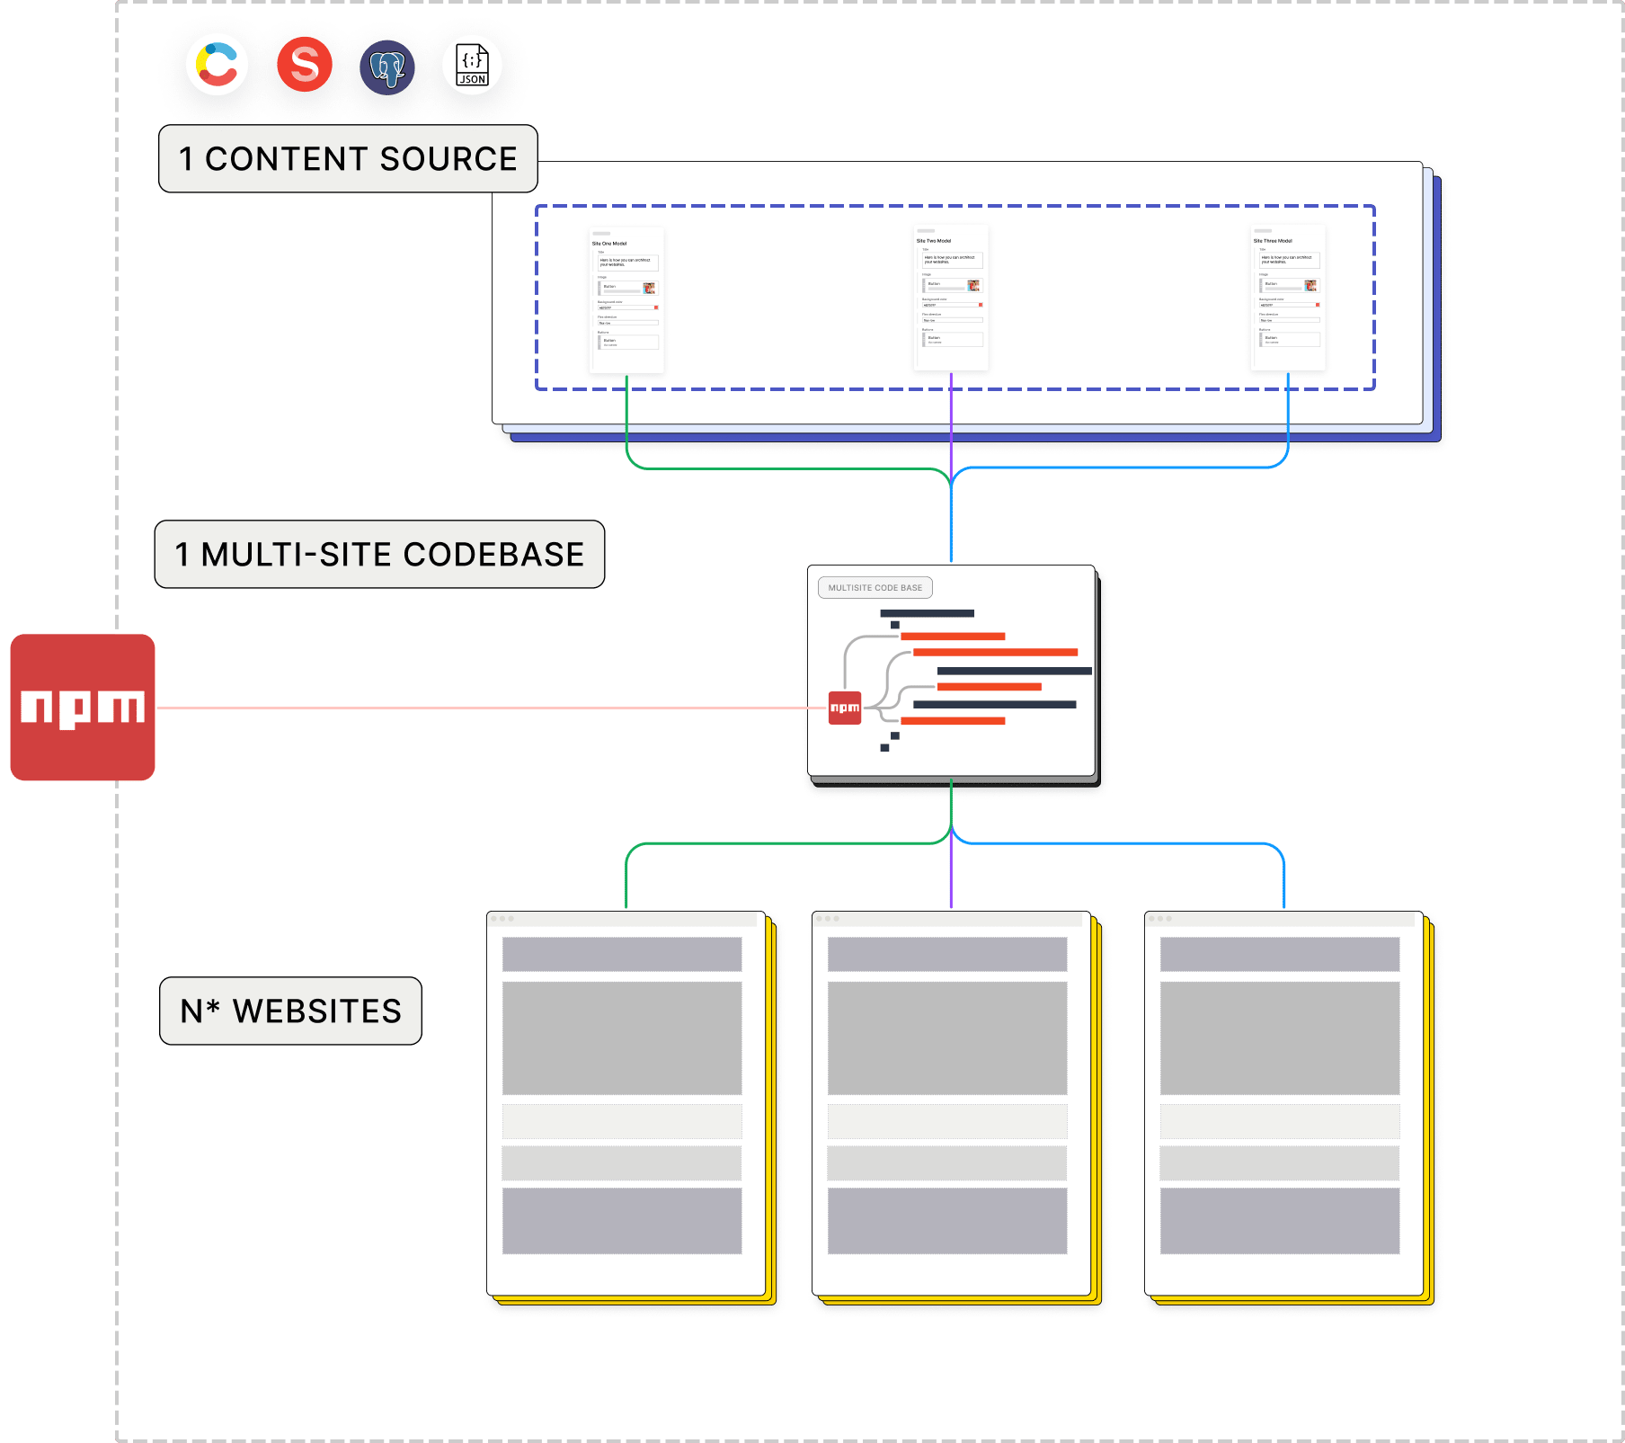Screen dimensions: 1625x1443
Task: Click the Title field in Site Three Model
Action: coord(1290,260)
